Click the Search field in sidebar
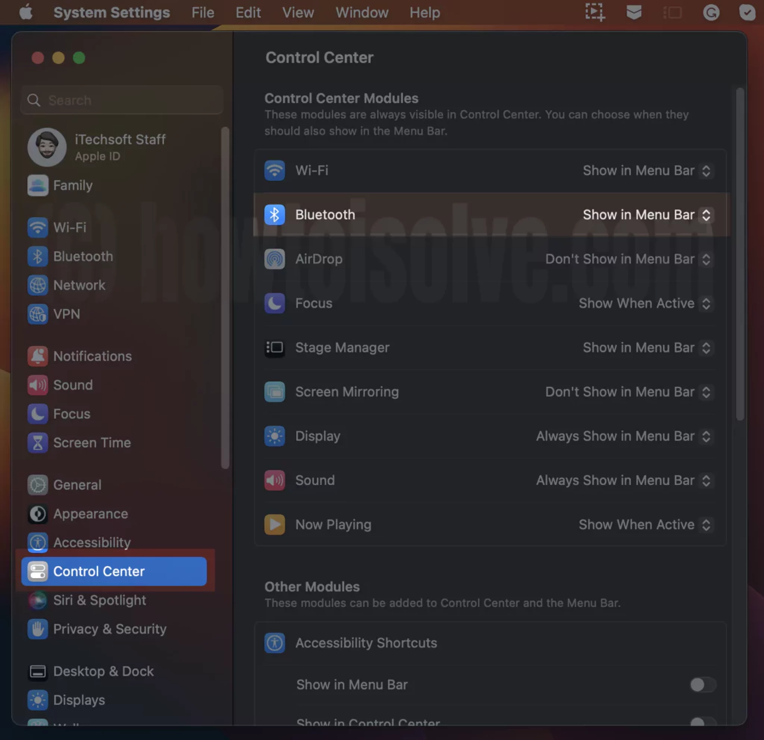 tap(122, 100)
